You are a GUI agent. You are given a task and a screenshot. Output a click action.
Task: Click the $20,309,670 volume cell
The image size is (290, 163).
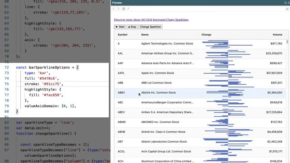[274, 53]
